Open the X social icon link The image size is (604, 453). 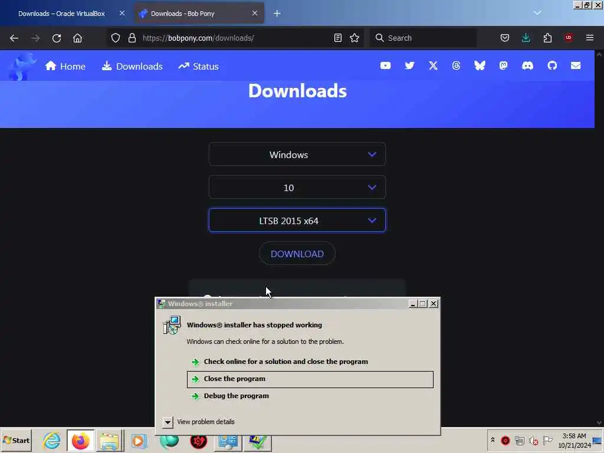point(434,65)
